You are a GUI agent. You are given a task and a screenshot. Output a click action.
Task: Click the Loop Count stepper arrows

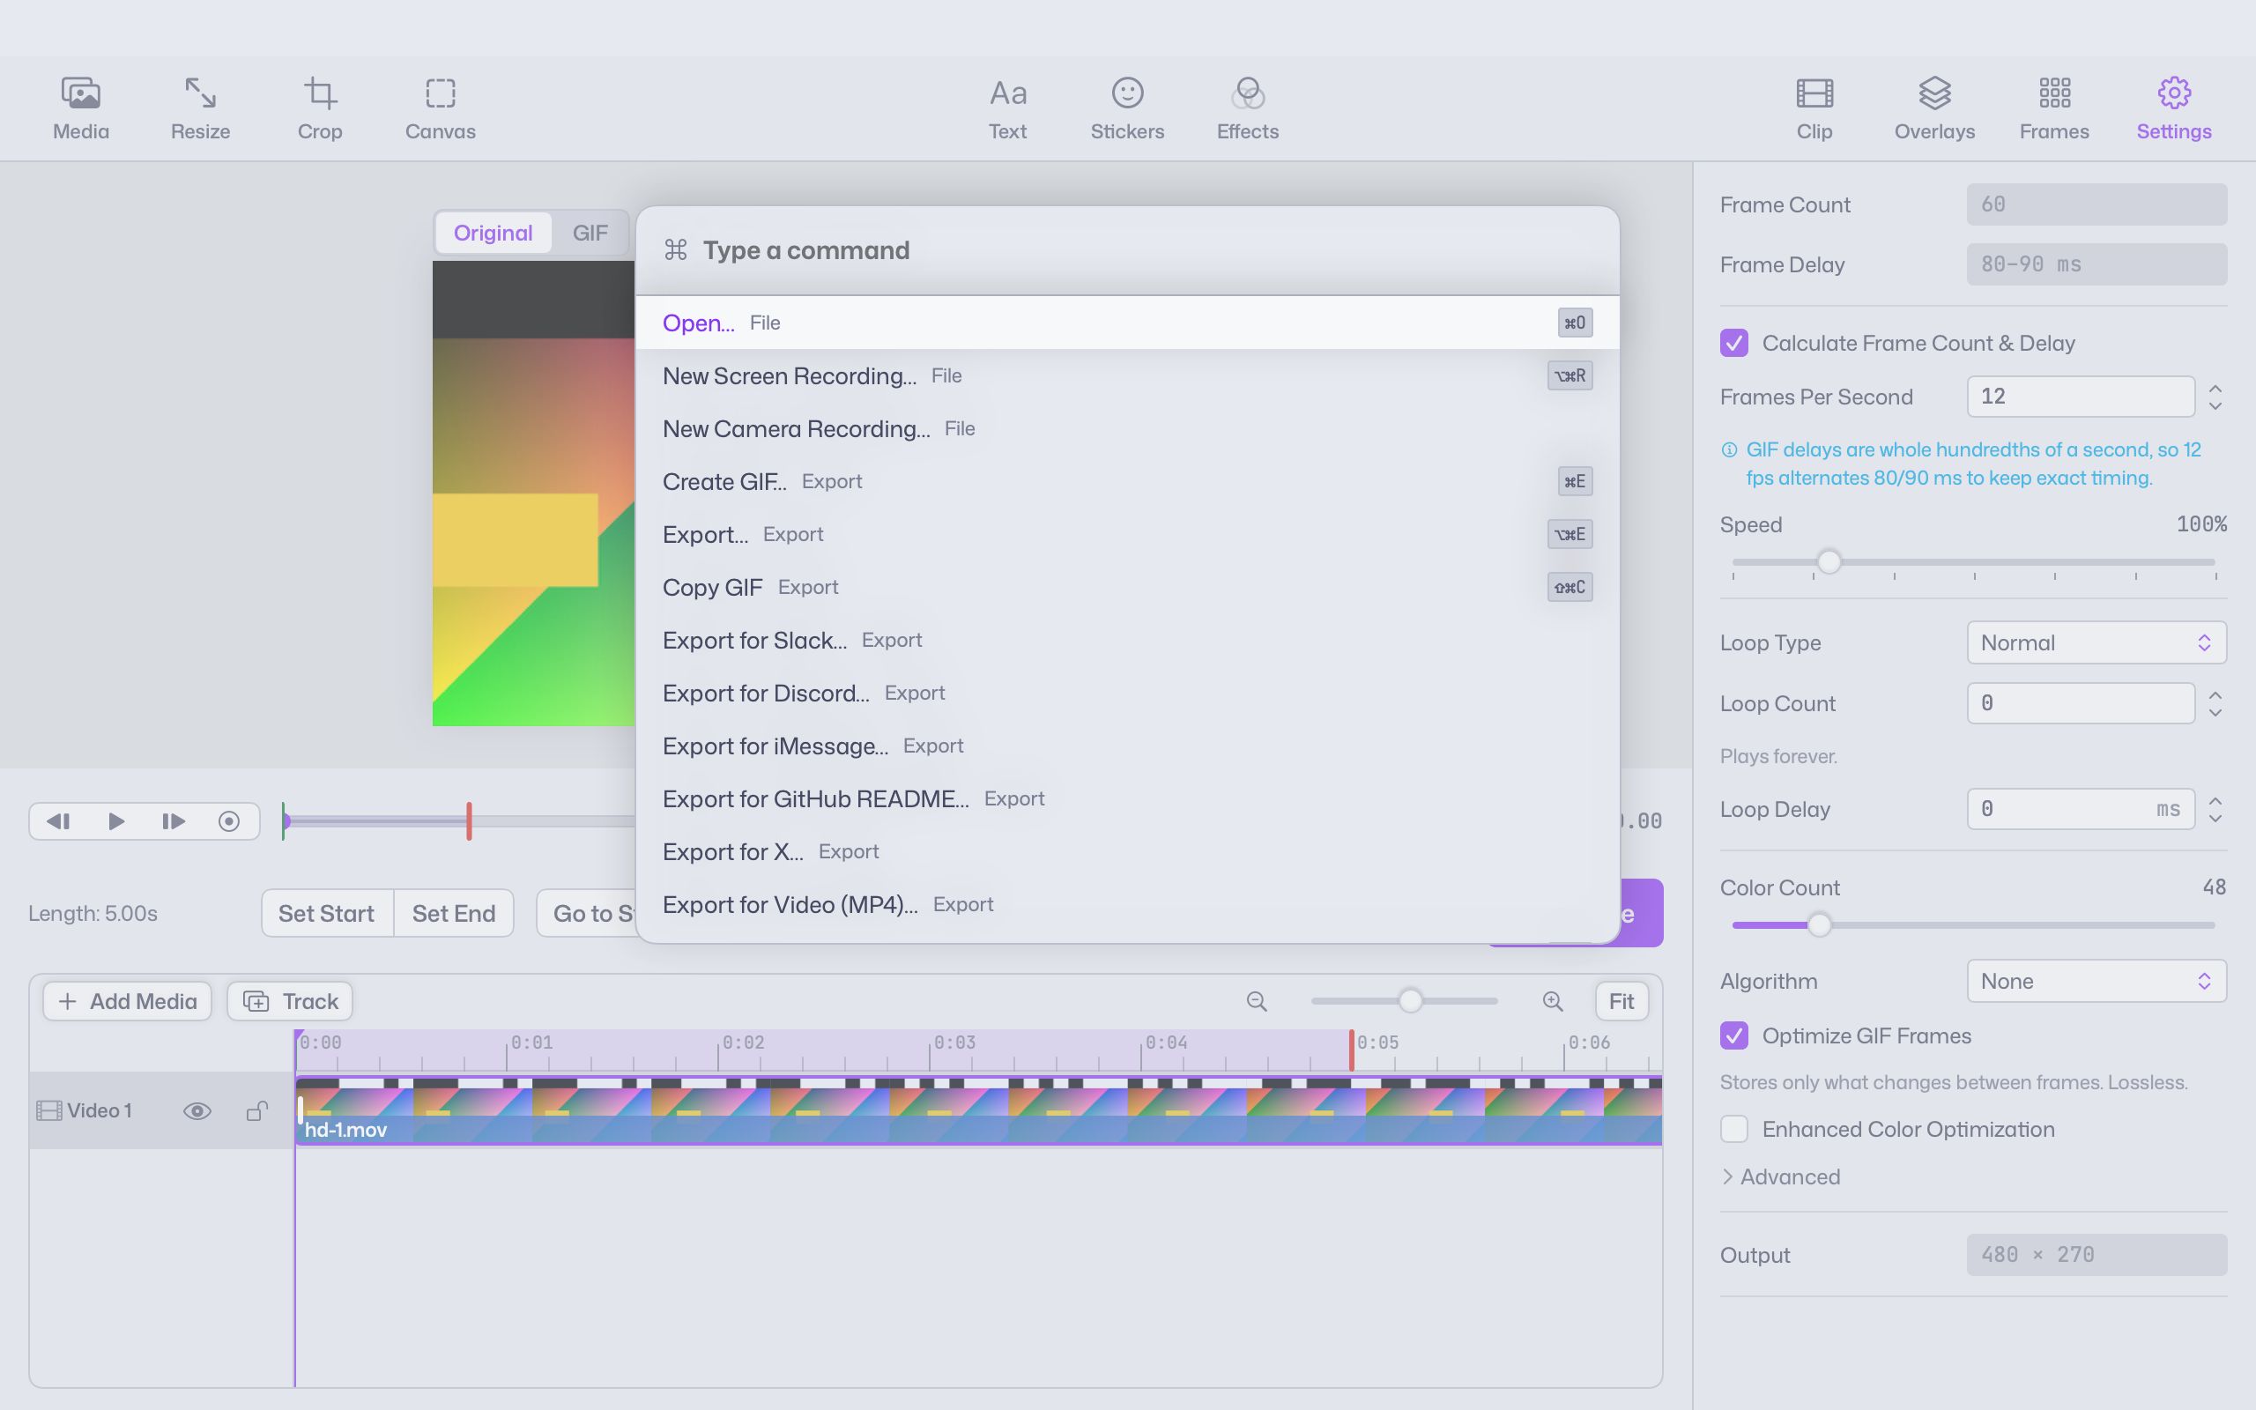pyautogui.click(x=2216, y=703)
